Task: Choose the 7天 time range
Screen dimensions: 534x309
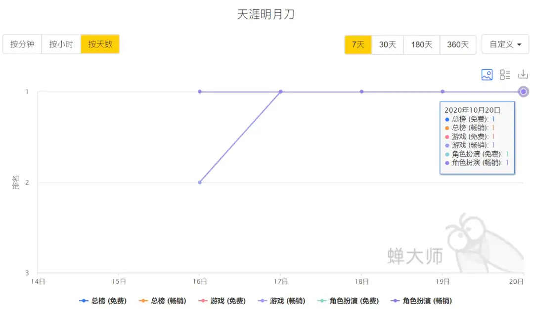Action: click(x=358, y=44)
